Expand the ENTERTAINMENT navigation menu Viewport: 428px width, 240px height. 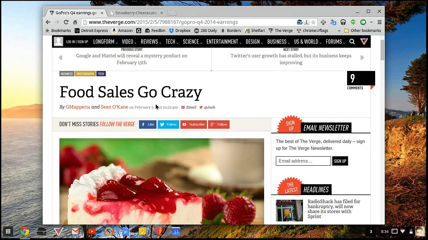coord(224,42)
